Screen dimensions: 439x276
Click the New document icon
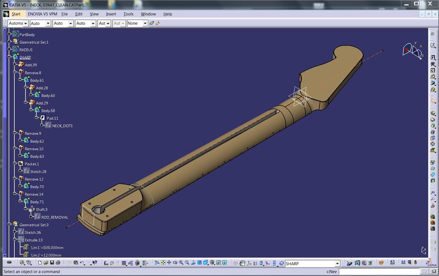tap(40, 263)
